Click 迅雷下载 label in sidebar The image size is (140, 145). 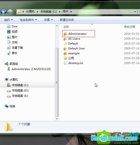(17, 48)
